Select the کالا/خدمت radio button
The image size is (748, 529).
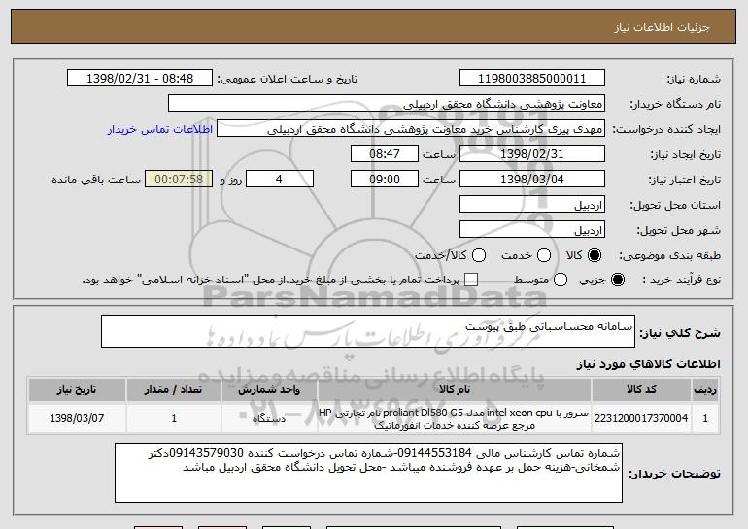tap(479, 255)
